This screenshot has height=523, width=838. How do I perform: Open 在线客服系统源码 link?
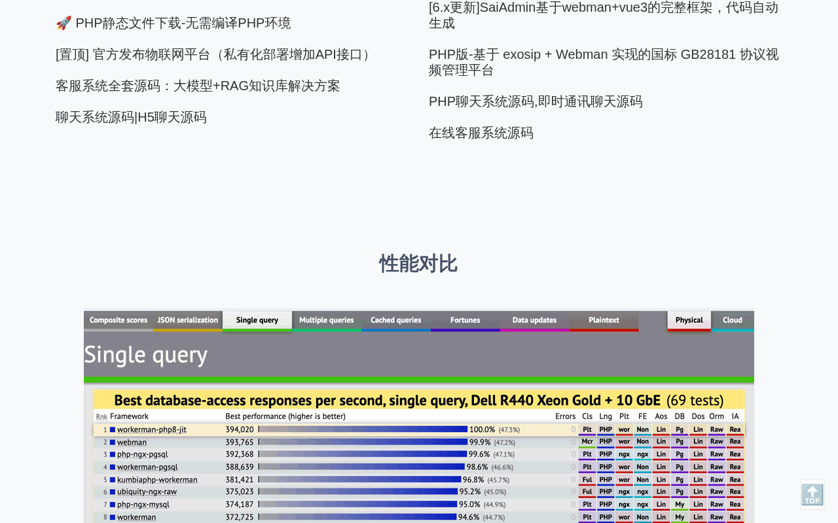click(x=481, y=133)
